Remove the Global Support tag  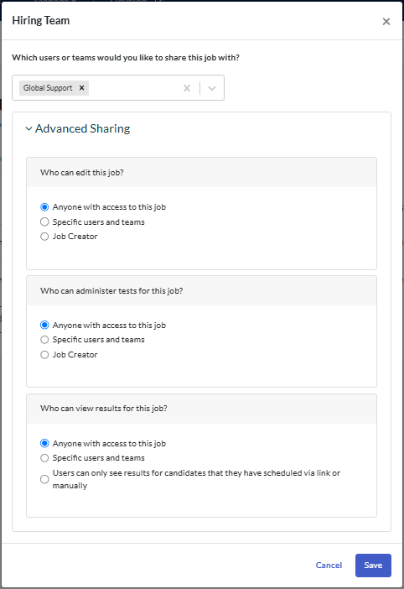(x=81, y=88)
